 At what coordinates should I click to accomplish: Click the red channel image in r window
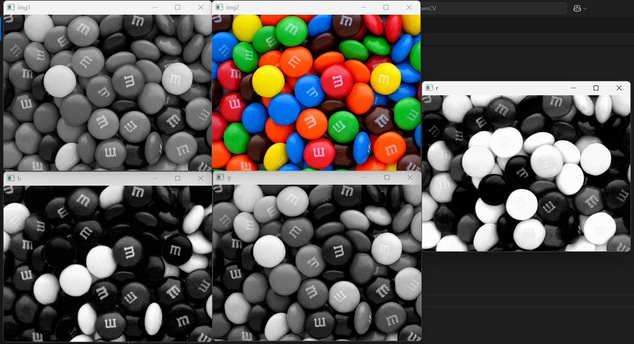pyautogui.click(x=526, y=173)
